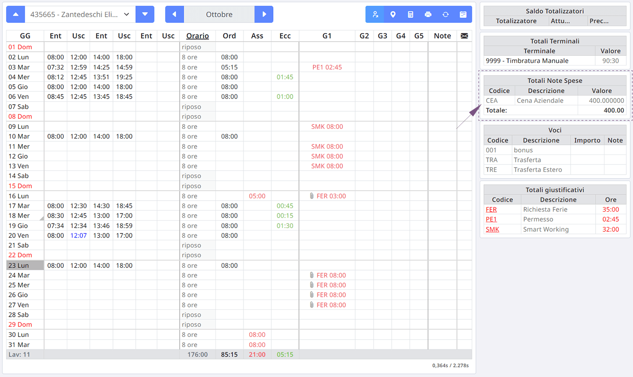Click SMK 08:00 entry on 12 Gio
The height and width of the screenshot is (377, 633).
[327, 156]
